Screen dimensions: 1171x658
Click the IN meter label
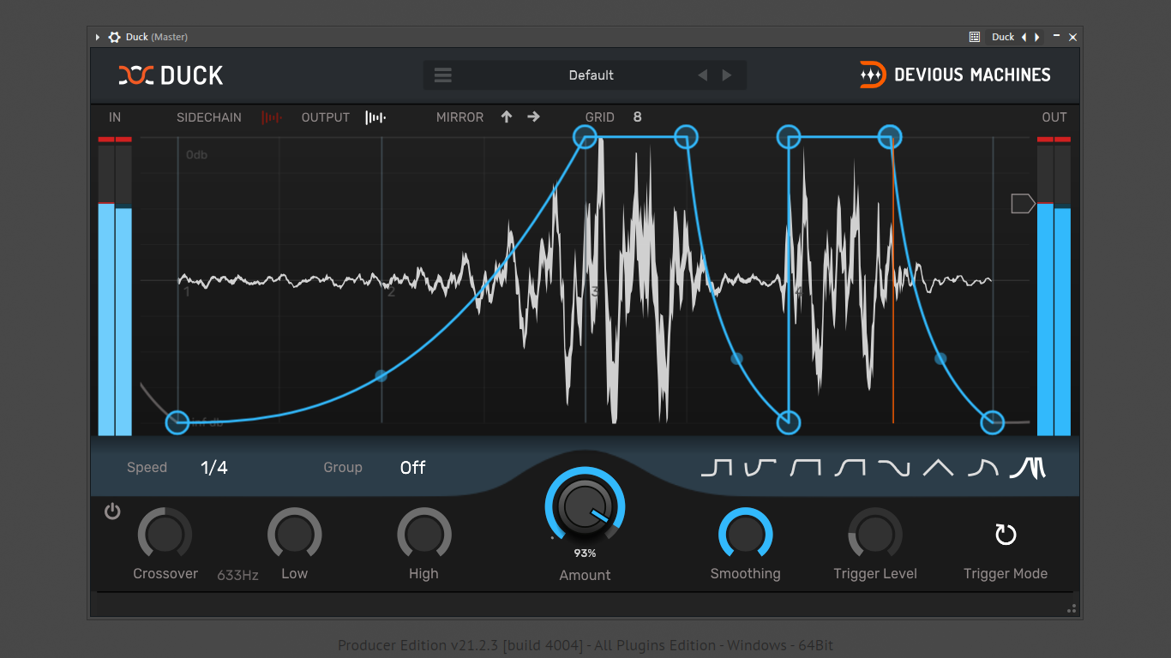(115, 117)
